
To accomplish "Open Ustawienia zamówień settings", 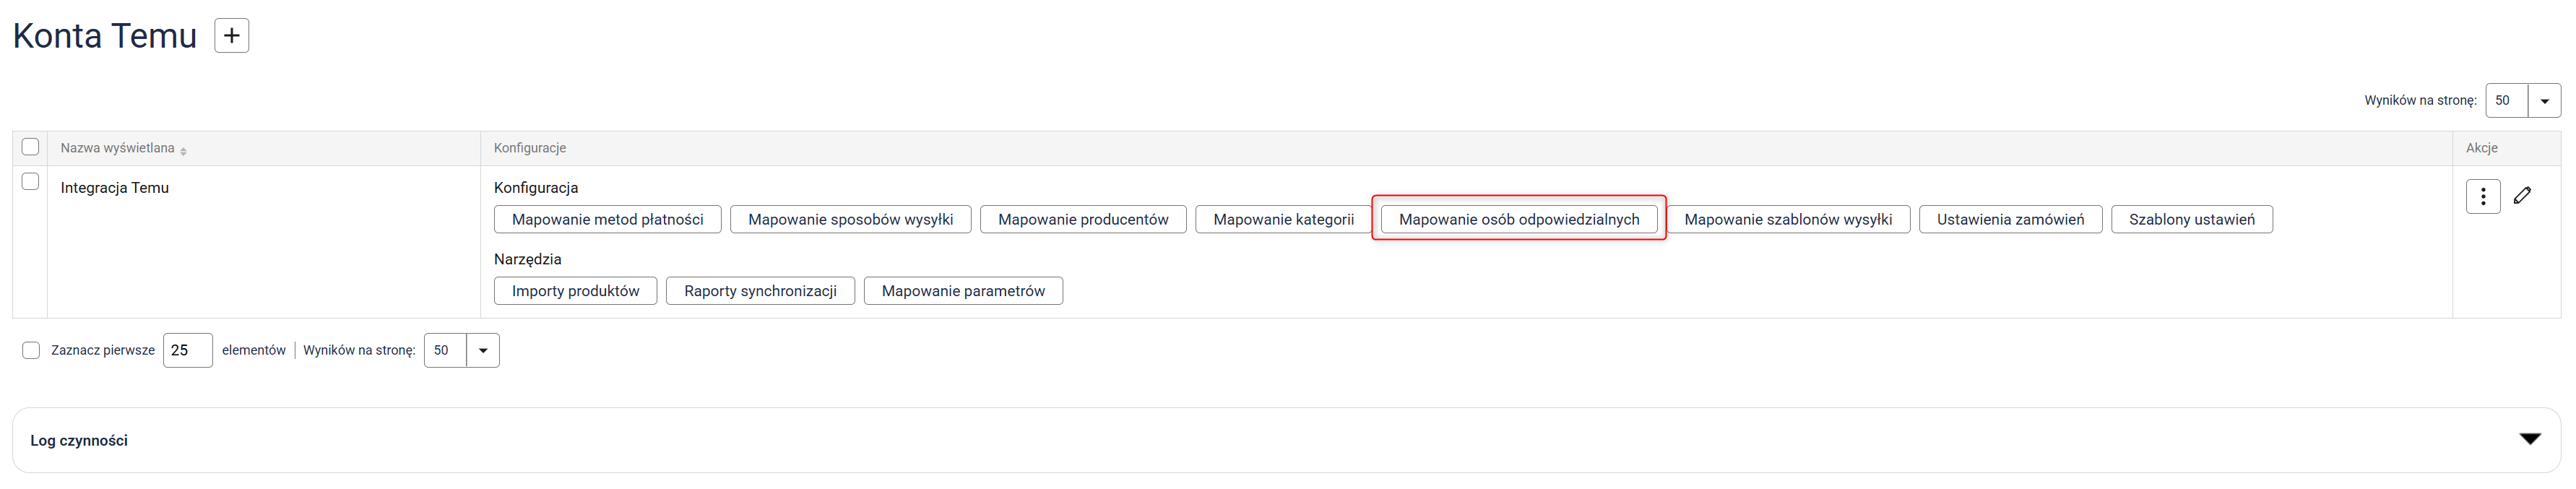I will coord(2009,220).
